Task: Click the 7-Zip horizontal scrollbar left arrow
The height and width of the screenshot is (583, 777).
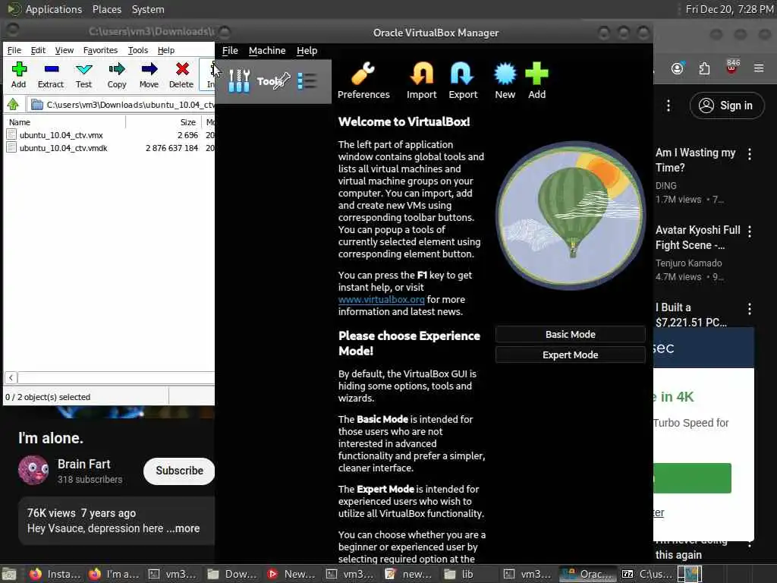Action: click(x=11, y=378)
